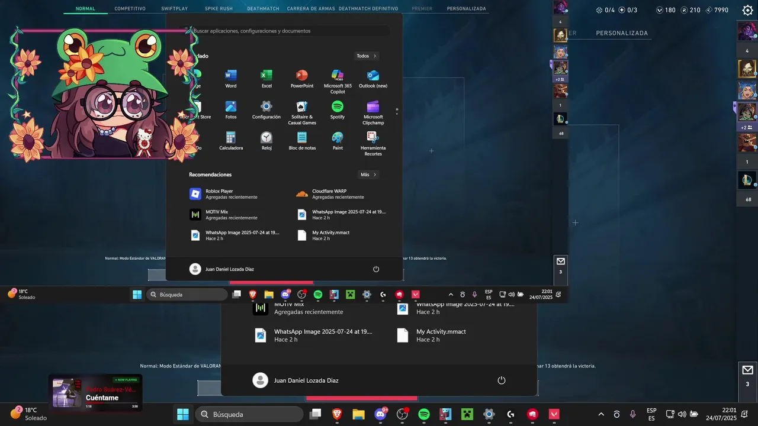This screenshot has height=426, width=758.
Task: Open the DEATHMATCH tab
Action: (x=262, y=9)
